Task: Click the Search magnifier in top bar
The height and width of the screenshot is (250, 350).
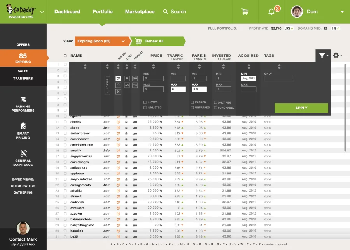Action: tap(165, 12)
